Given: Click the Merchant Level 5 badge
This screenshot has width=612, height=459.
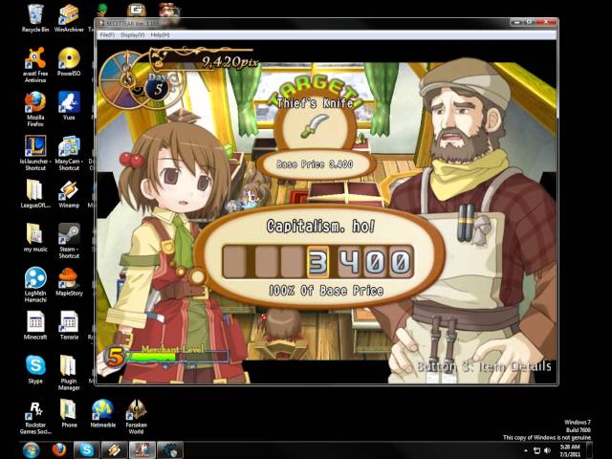Looking at the screenshot, I should point(115,357).
